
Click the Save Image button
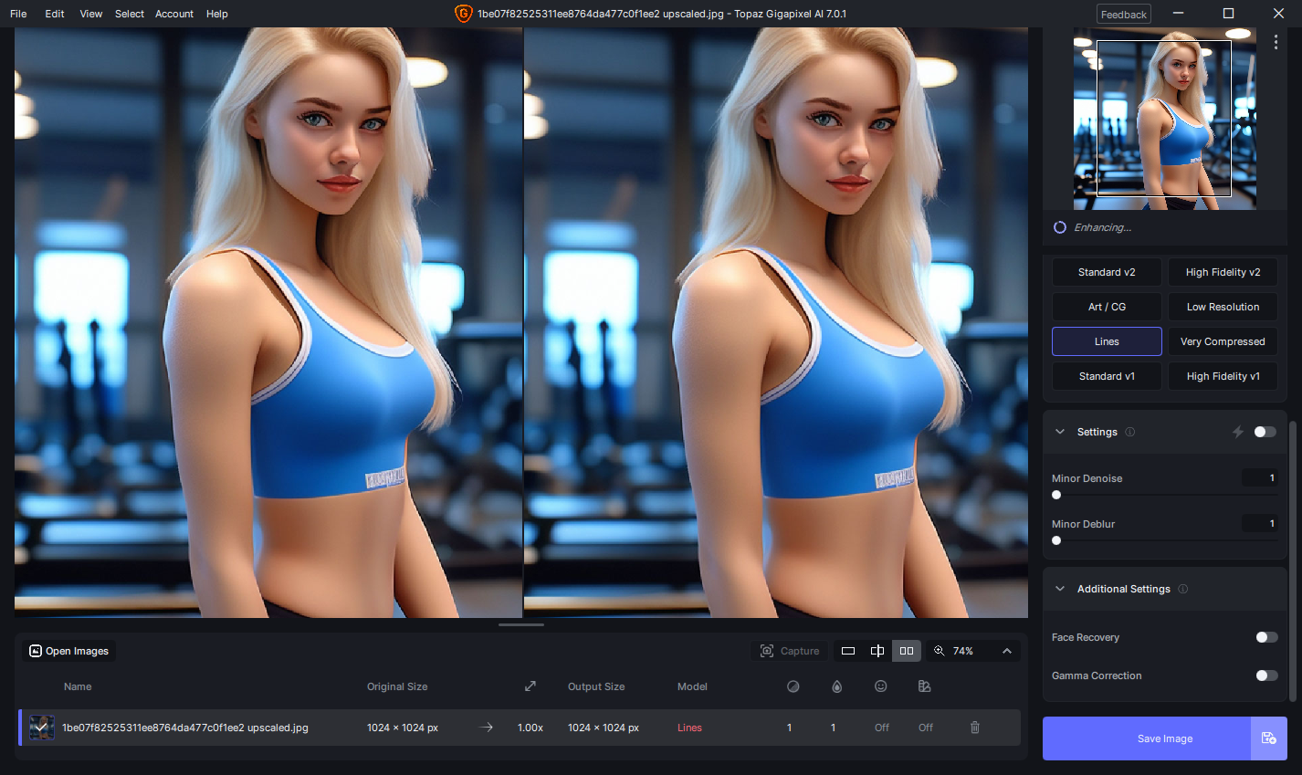(1147, 738)
